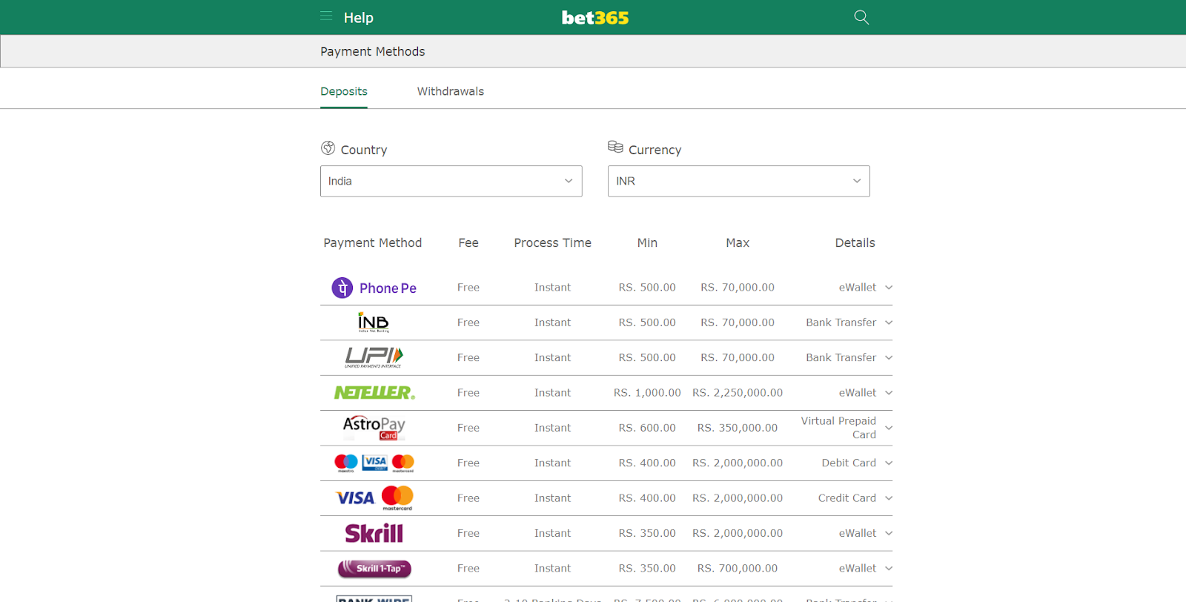Click the Process Time column header

pos(553,242)
